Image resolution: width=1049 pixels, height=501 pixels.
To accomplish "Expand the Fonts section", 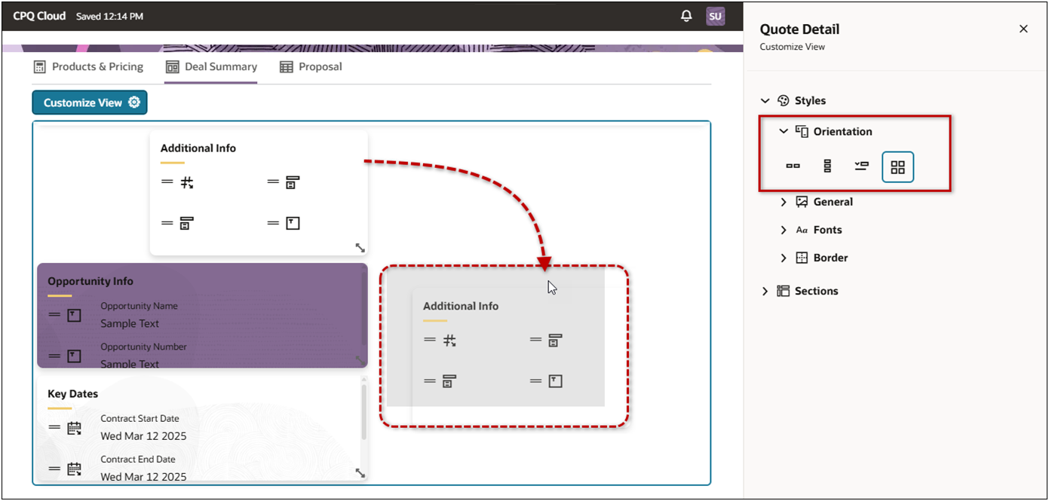I will [x=783, y=230].
